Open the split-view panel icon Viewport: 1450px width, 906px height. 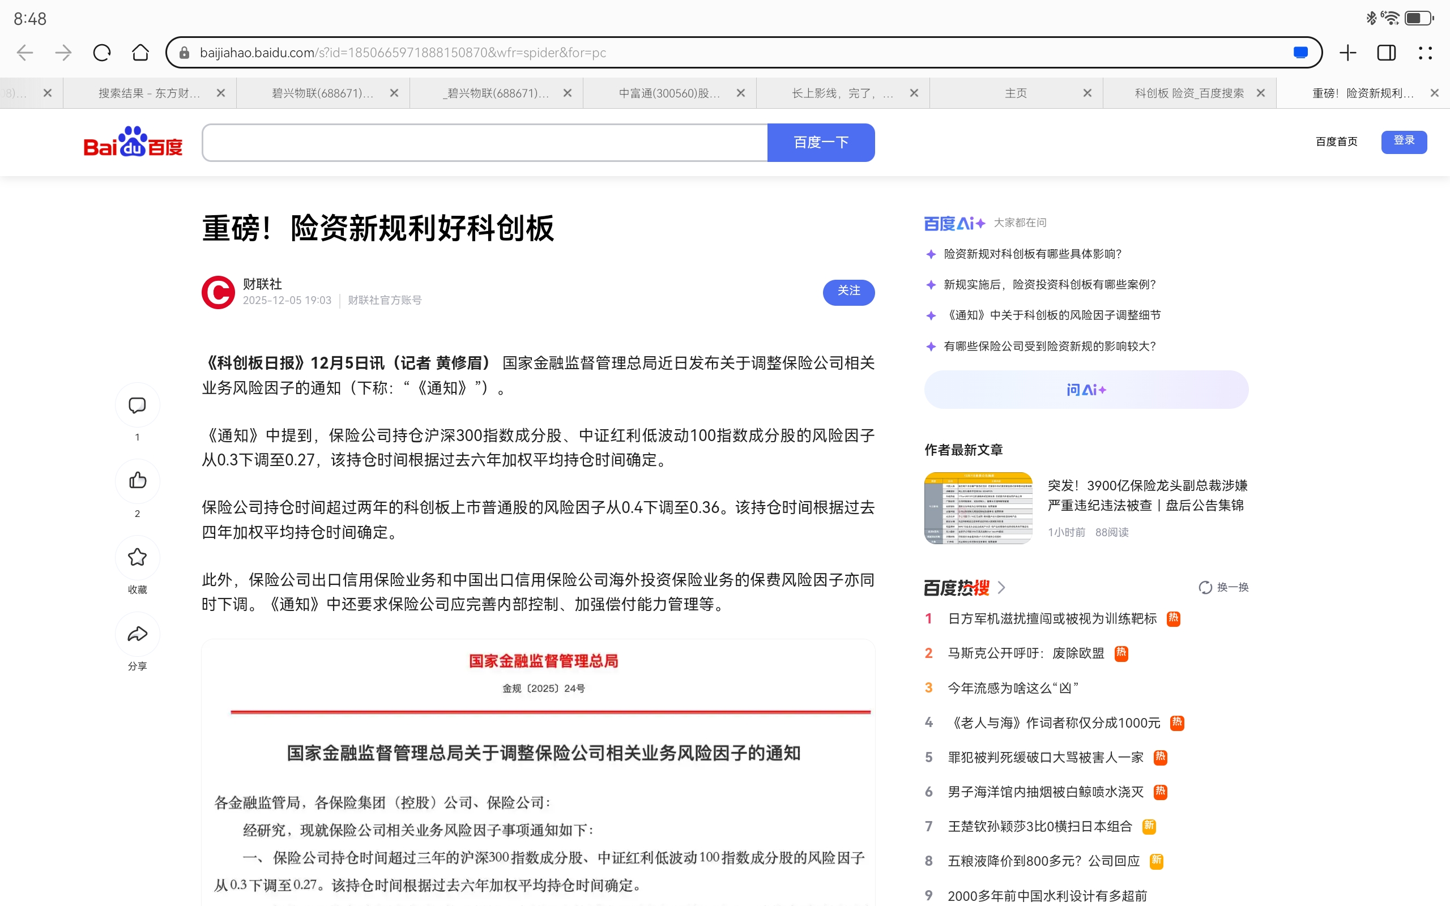(x=1387, y=53)
